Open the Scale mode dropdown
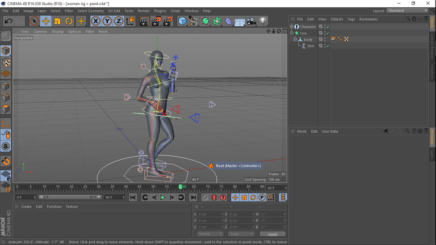The image size is (436, 245). [241, 234]
